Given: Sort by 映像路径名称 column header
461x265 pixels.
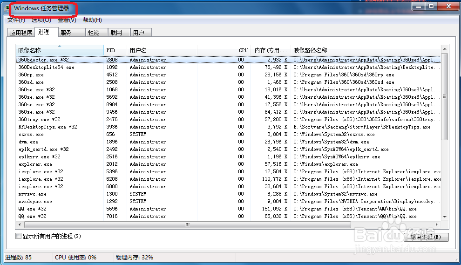Looking at the screenshot, I should (366, 50).
